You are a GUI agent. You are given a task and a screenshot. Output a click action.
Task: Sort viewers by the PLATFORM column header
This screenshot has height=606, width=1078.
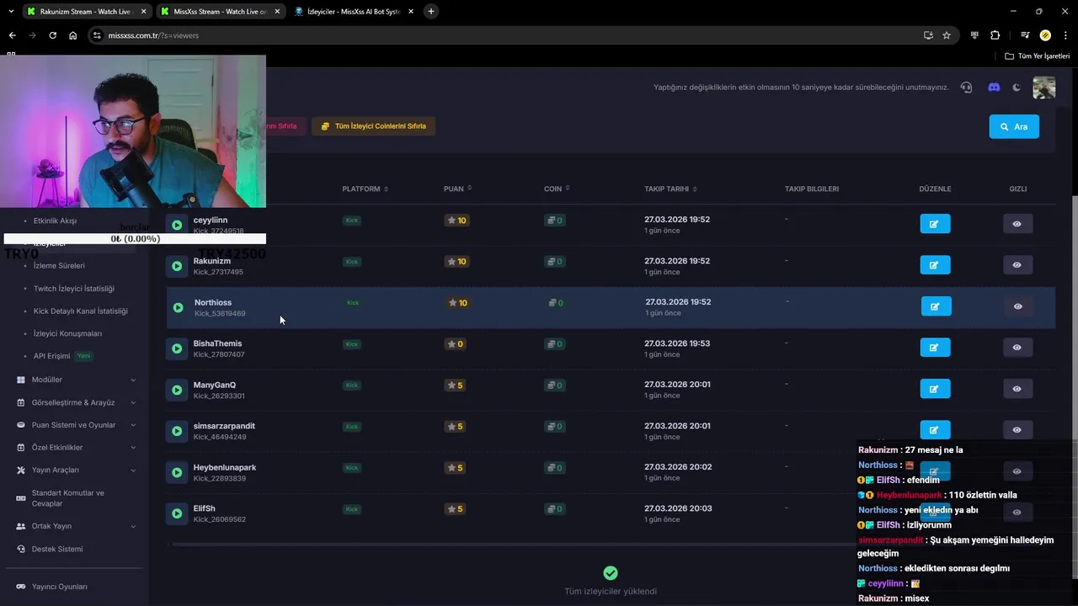coord(365,189)
